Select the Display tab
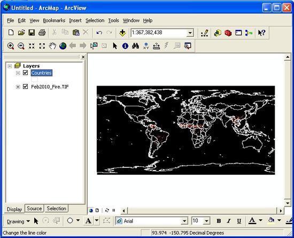 tap(14, 209)
